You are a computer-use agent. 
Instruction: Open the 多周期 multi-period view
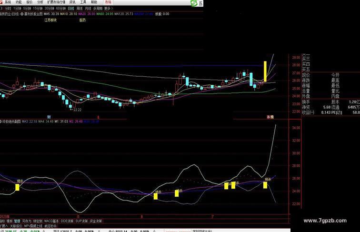(x=98, y=9)
